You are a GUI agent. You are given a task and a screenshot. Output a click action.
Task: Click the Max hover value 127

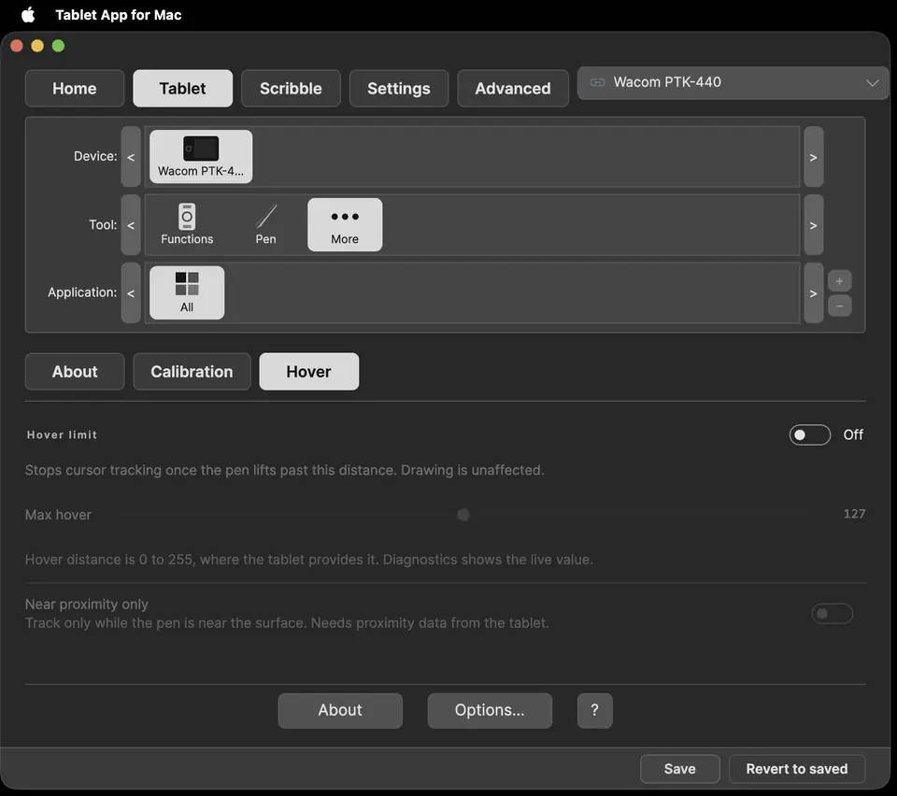(854, 514)
